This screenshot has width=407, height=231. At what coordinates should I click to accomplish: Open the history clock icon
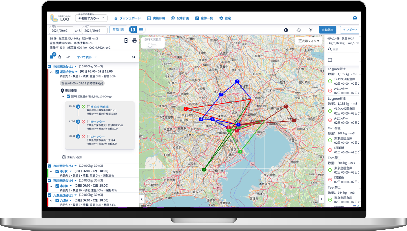(299, 30)
